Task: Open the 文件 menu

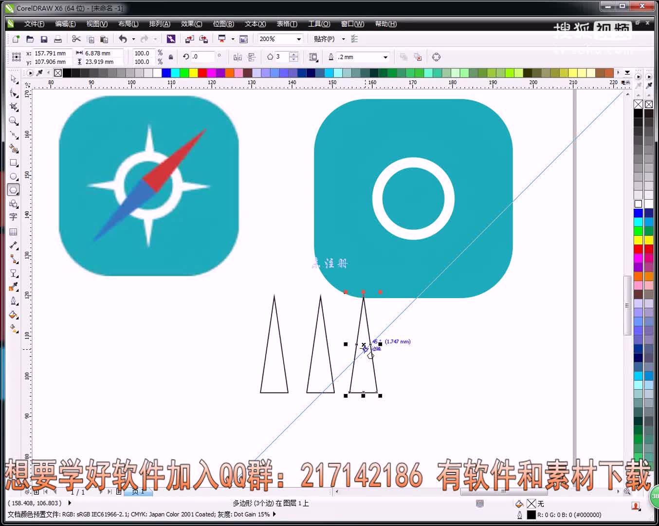Action: pos(34,23)
